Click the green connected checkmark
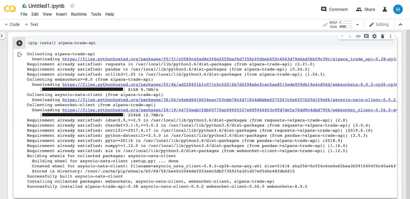410x199 pixels. (x=325, y=25)
